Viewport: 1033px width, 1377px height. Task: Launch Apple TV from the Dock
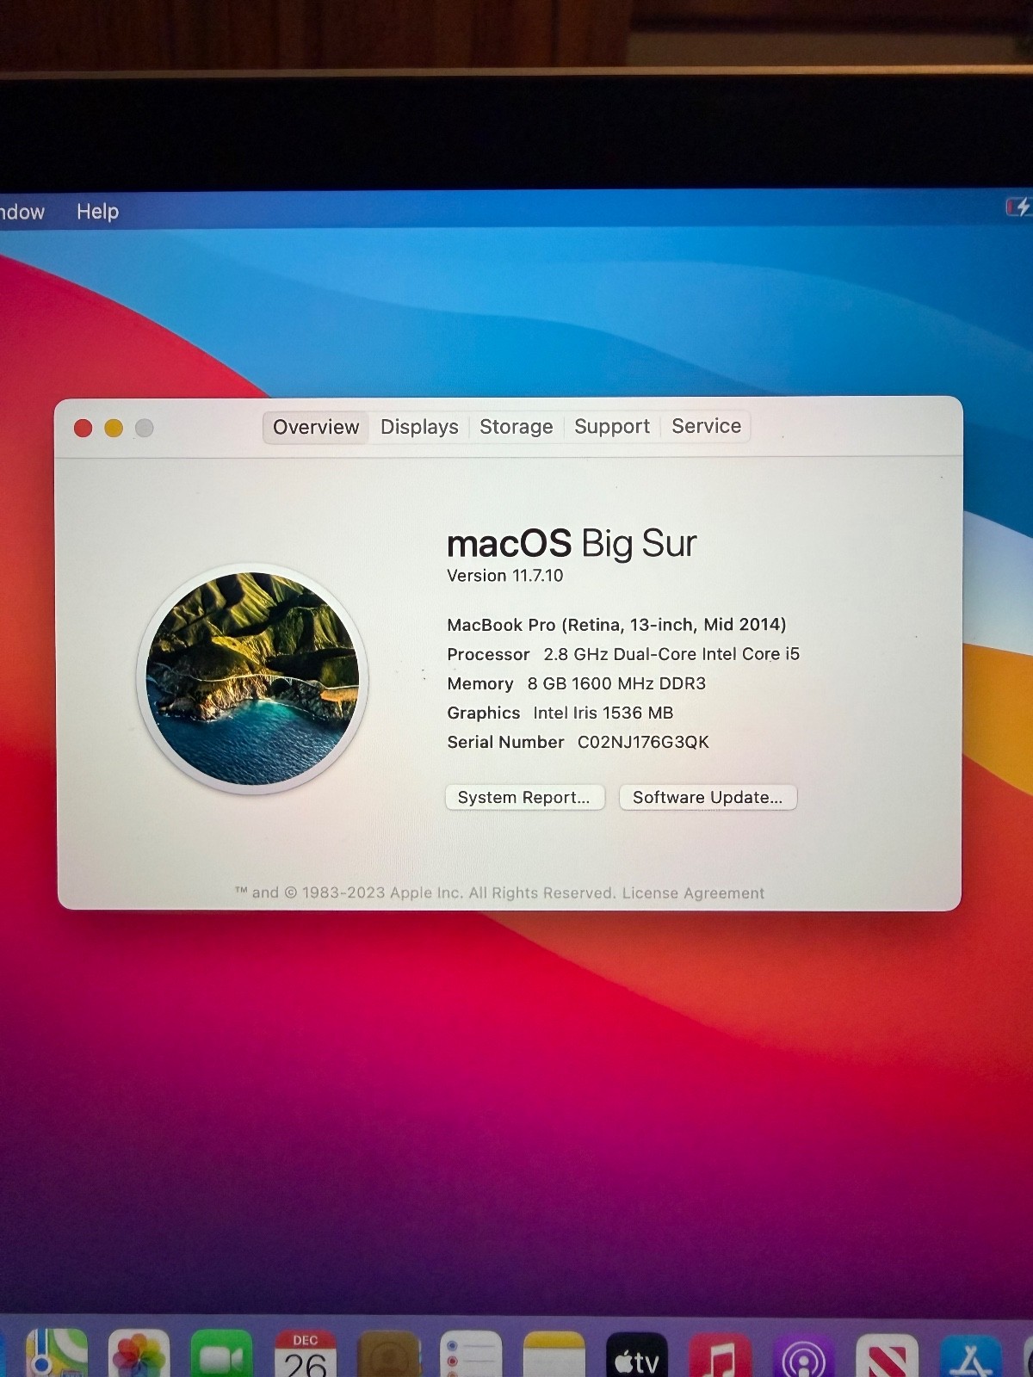(637, 1354)
